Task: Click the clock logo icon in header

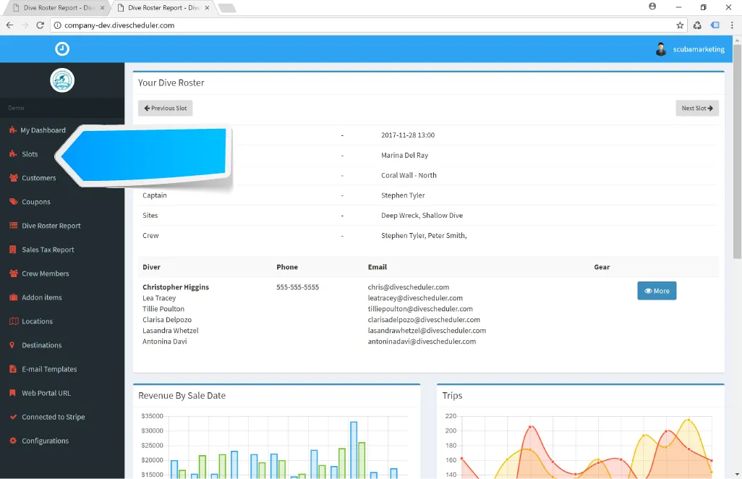Action: 62,48
